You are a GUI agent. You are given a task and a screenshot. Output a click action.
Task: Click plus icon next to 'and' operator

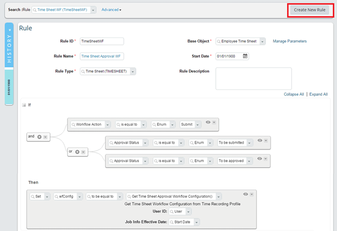tap(39, 137)
